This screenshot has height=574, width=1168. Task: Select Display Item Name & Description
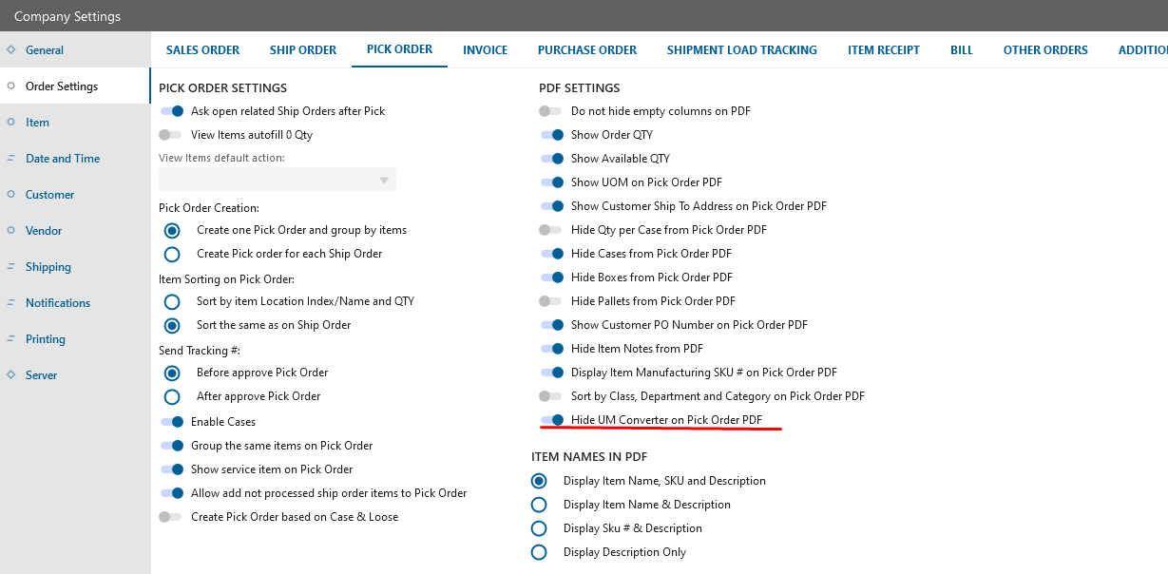tap(540, 505)
